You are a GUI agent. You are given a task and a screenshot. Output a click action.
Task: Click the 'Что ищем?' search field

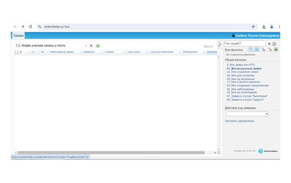point(244,44)
